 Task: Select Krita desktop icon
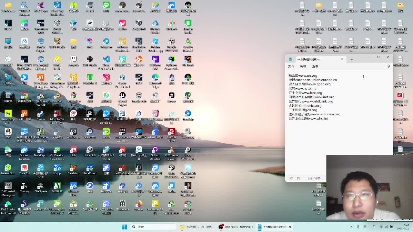tap(90, 43)
